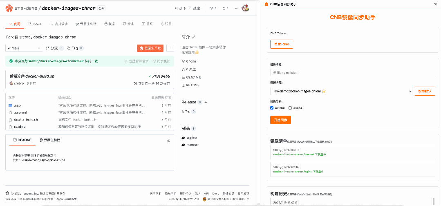Click 0 forks in the sidebar

point(190,61)
